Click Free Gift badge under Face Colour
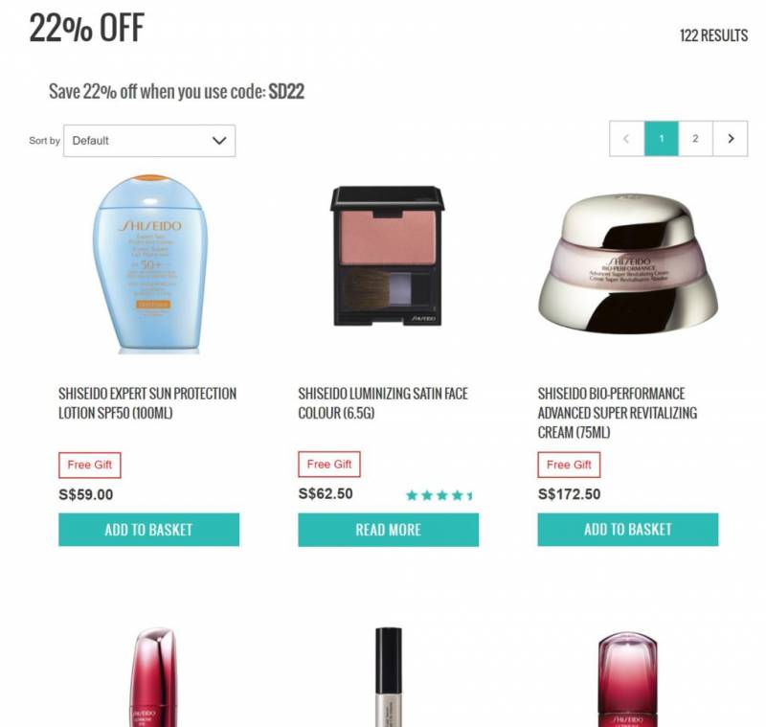766x727 pixels. click(329, 465)
